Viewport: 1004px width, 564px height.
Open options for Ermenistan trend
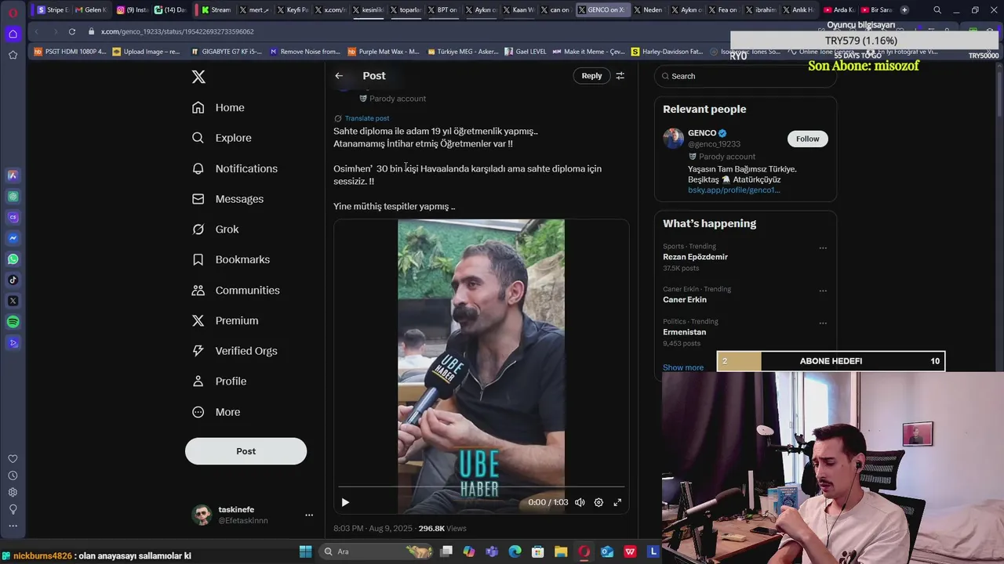click(x=823, y=323)
